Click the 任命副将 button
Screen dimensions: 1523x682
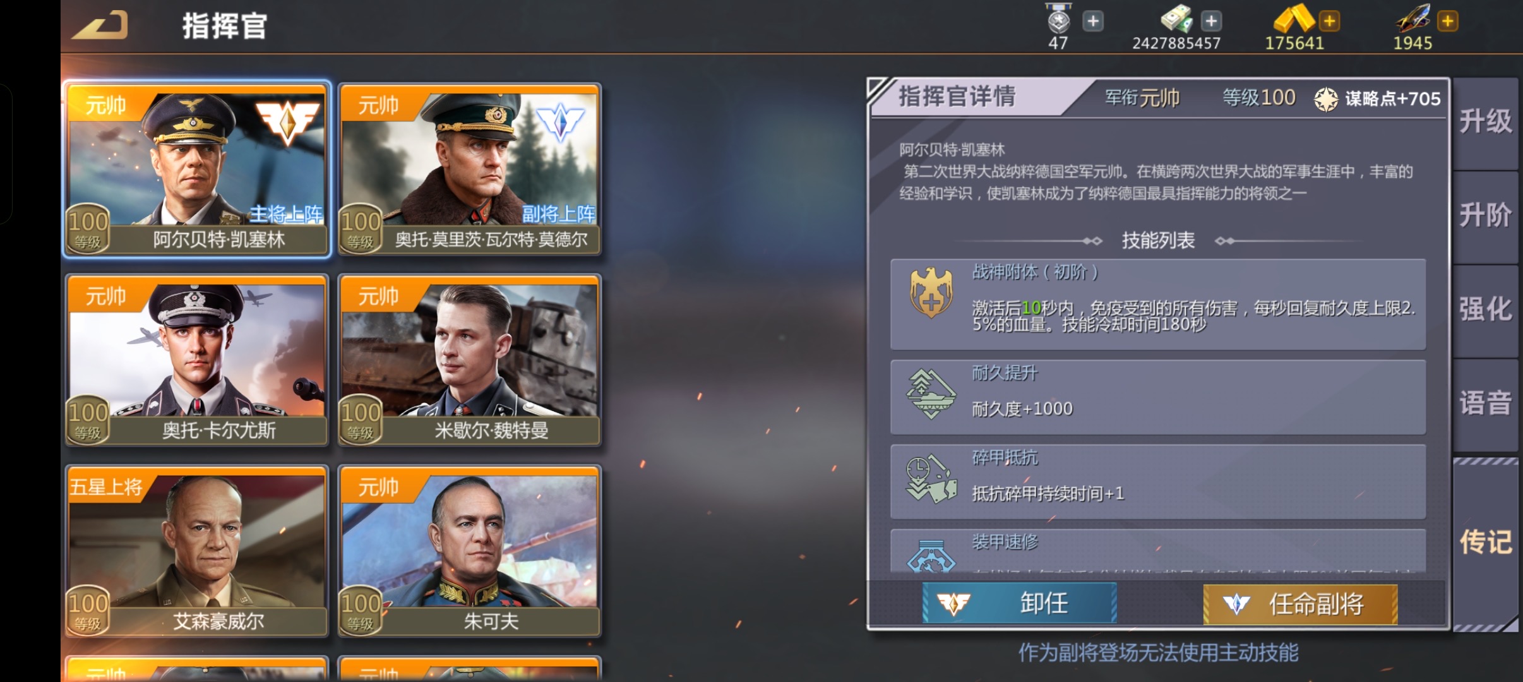click(x=1300, y=604)
